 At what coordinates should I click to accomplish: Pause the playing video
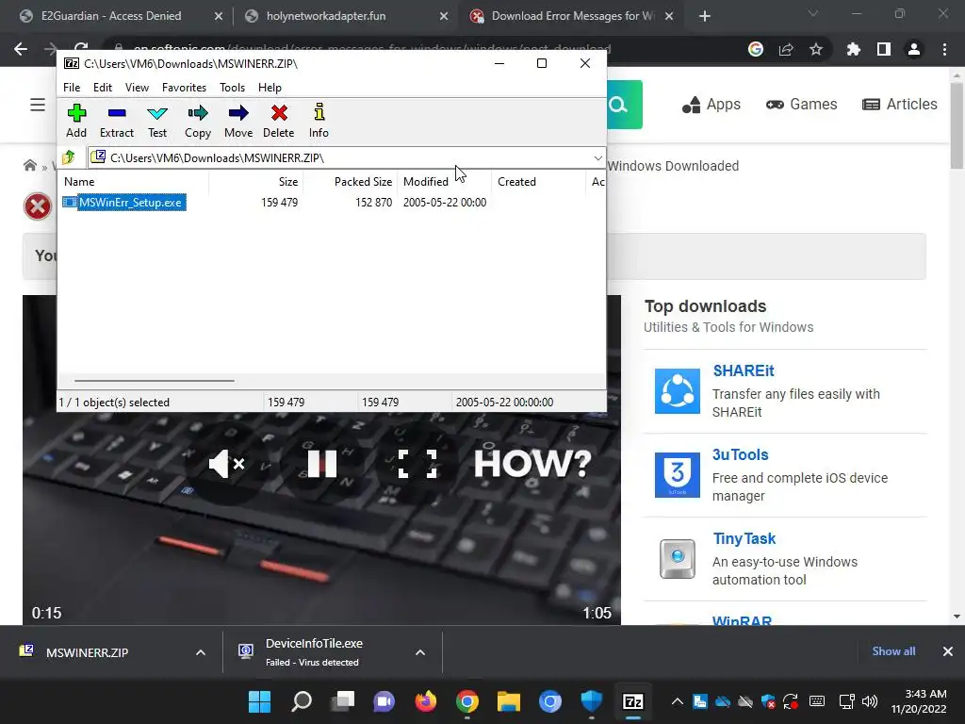click(x=322, y=464)
